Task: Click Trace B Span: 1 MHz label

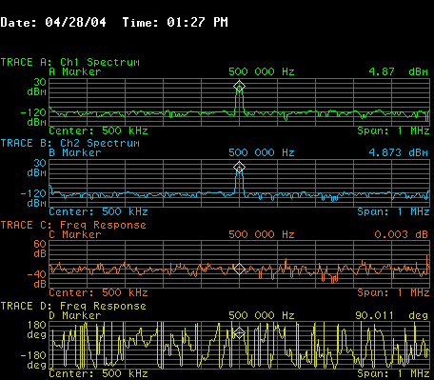Action: click(x=393, y=211)
